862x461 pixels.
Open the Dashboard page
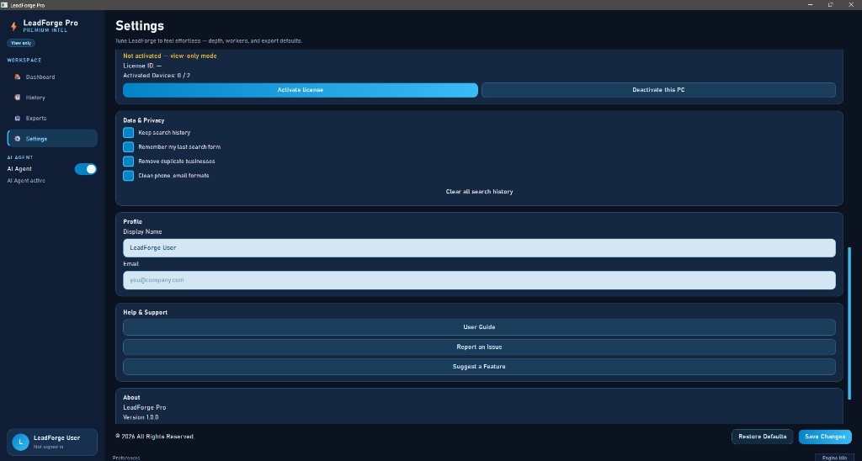pos(52,77)
